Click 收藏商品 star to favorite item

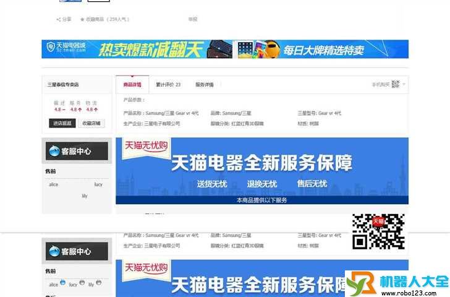tap(82, 20)
